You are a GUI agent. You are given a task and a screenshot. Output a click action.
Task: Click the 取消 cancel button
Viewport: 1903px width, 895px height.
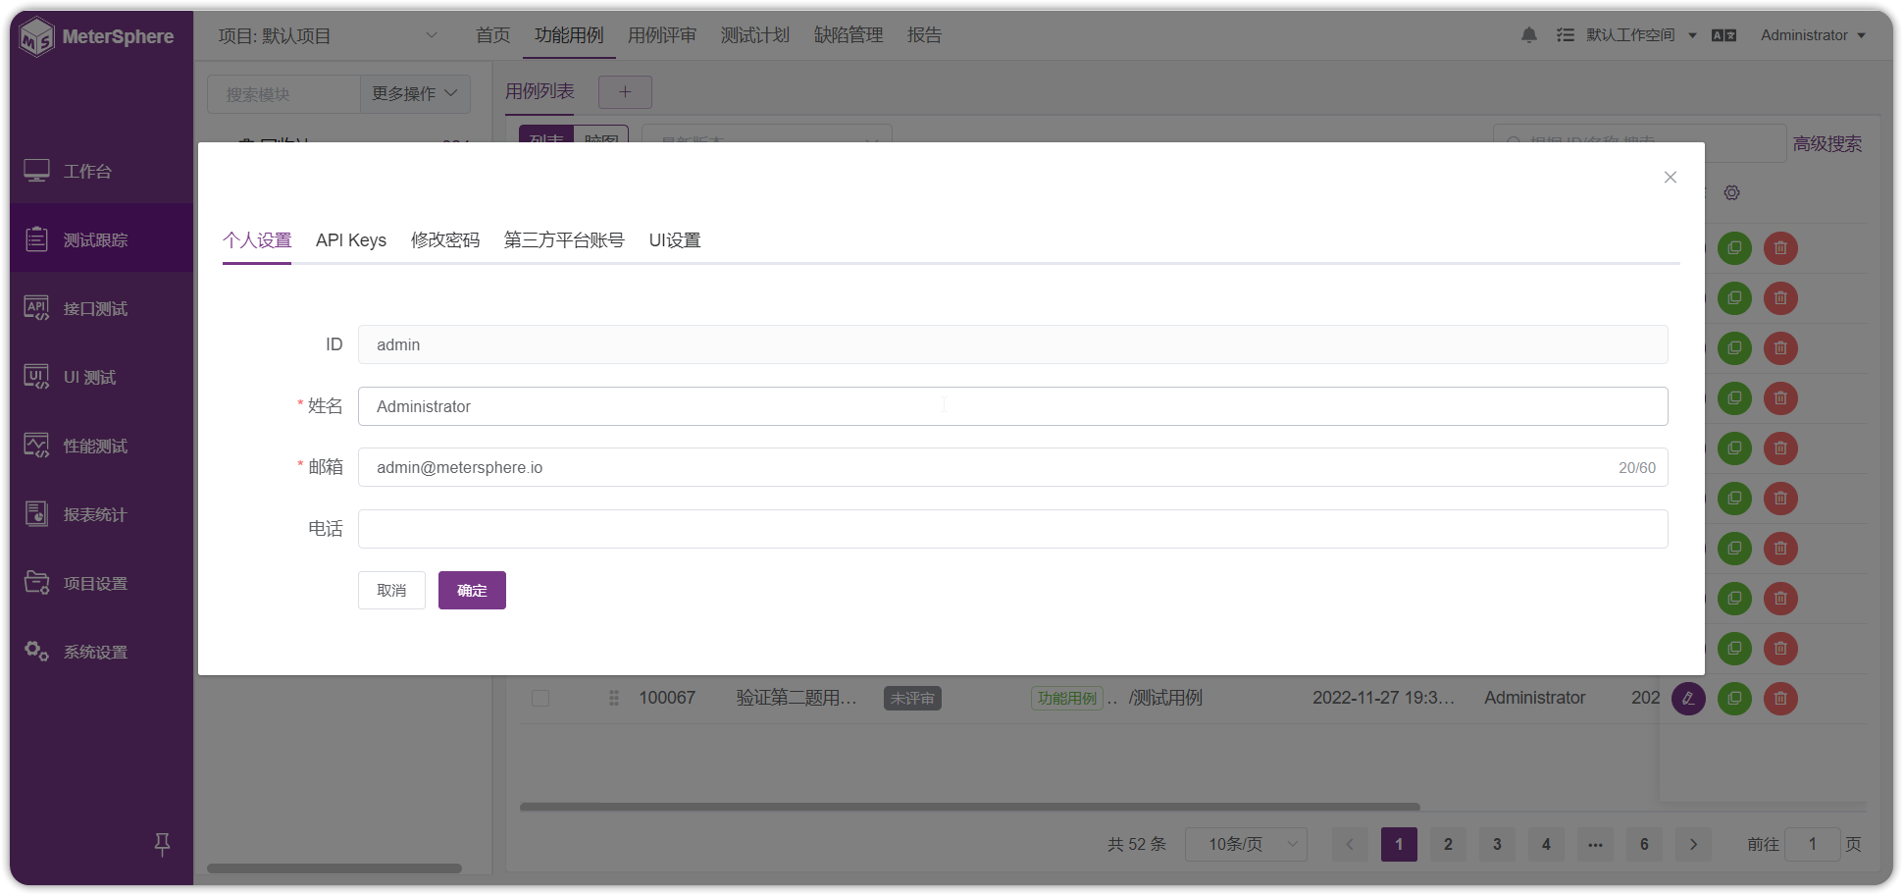(x=391, y=590)
